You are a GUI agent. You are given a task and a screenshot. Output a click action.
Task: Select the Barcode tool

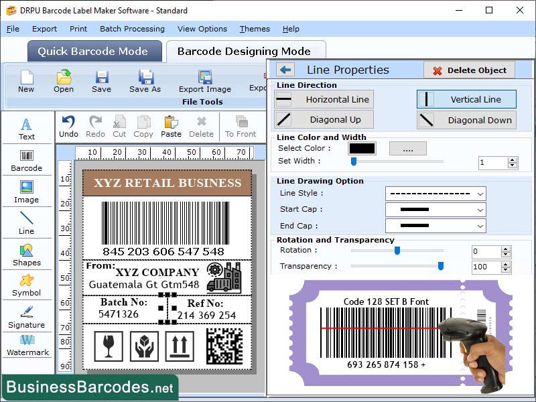tap(27, 161)
